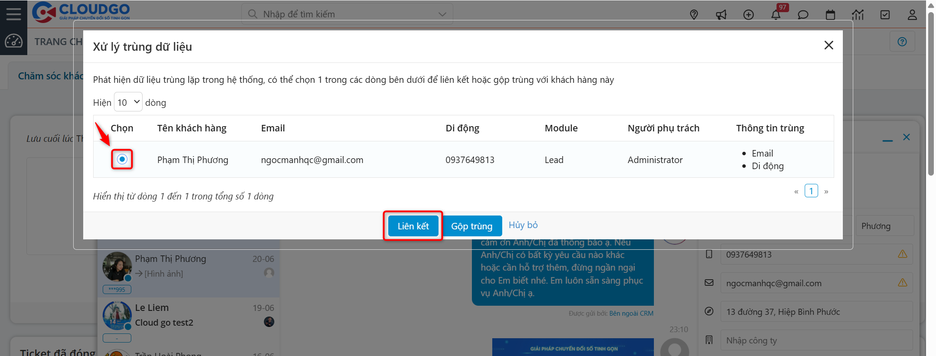Click the ngocmanhqc@gmail.com cell in table
This screenshot has height=356, width=936.
pos(312,160)
